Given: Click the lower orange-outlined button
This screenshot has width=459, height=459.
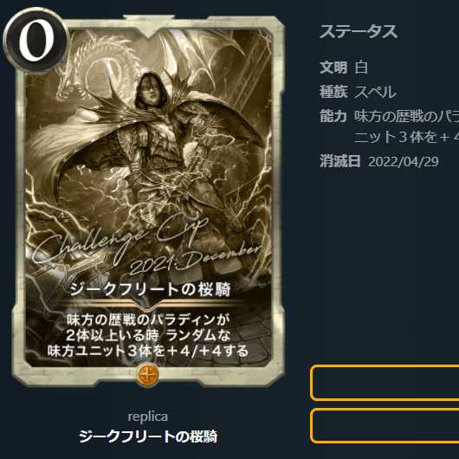Looking at the screenshot, I should point(385,425).
